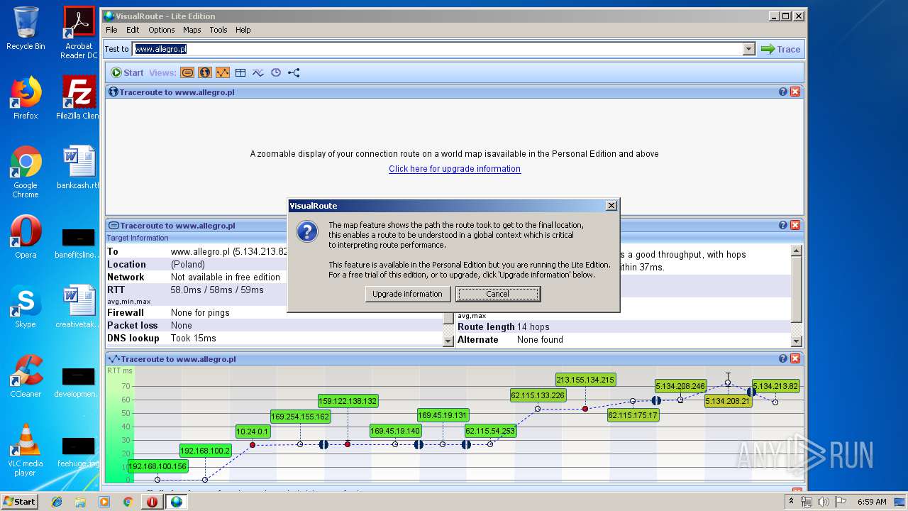The width and height of the screenshot is (908, 511).
Task: Select hop label 213.155.134.215
Action: point(585,380)
